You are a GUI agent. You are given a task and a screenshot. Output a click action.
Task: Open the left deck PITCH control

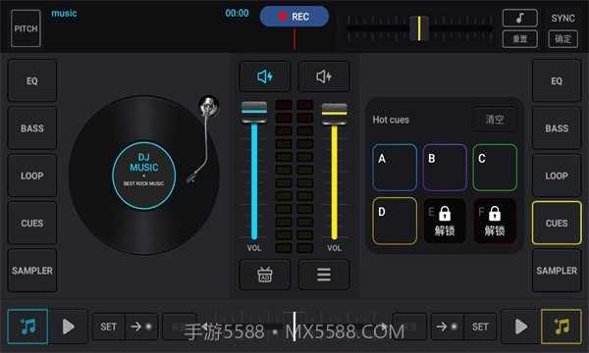coord(26,28)
